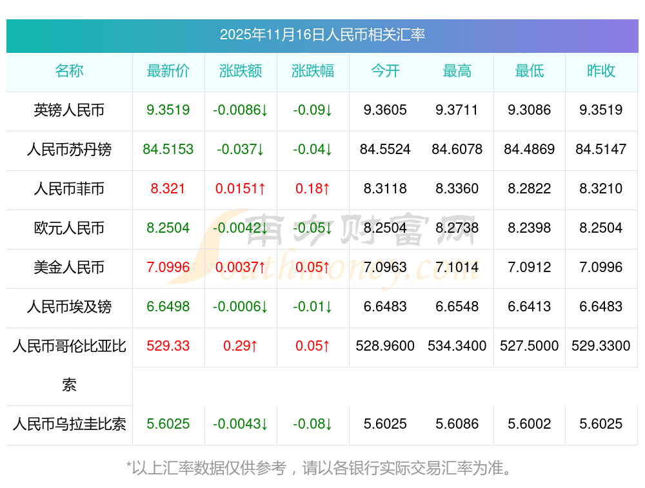Click the 人民币乌拉圭比索 row name

69,424
